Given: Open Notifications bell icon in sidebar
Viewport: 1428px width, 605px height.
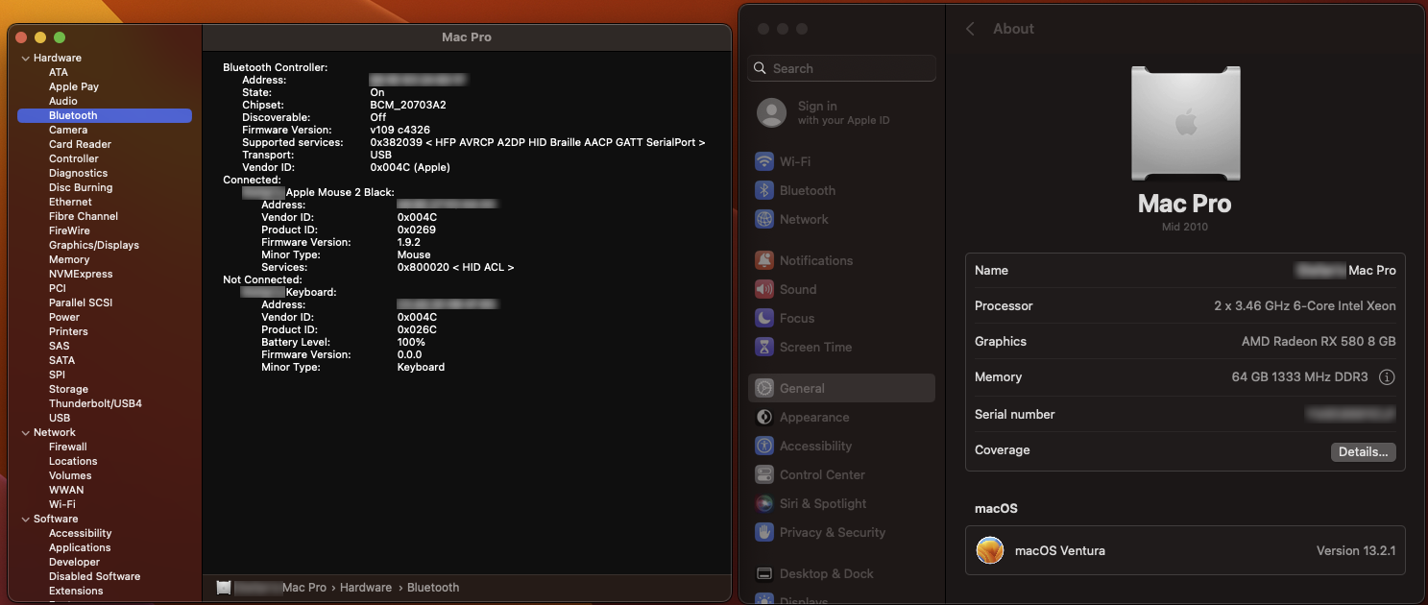Looking at the screenshot, I should click(764, 260).
